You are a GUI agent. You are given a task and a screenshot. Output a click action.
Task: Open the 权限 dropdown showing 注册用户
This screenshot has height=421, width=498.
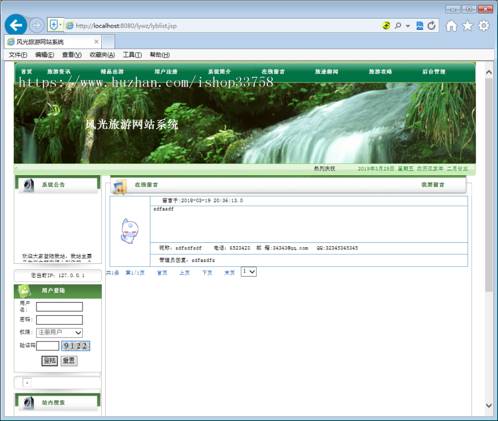59,332
